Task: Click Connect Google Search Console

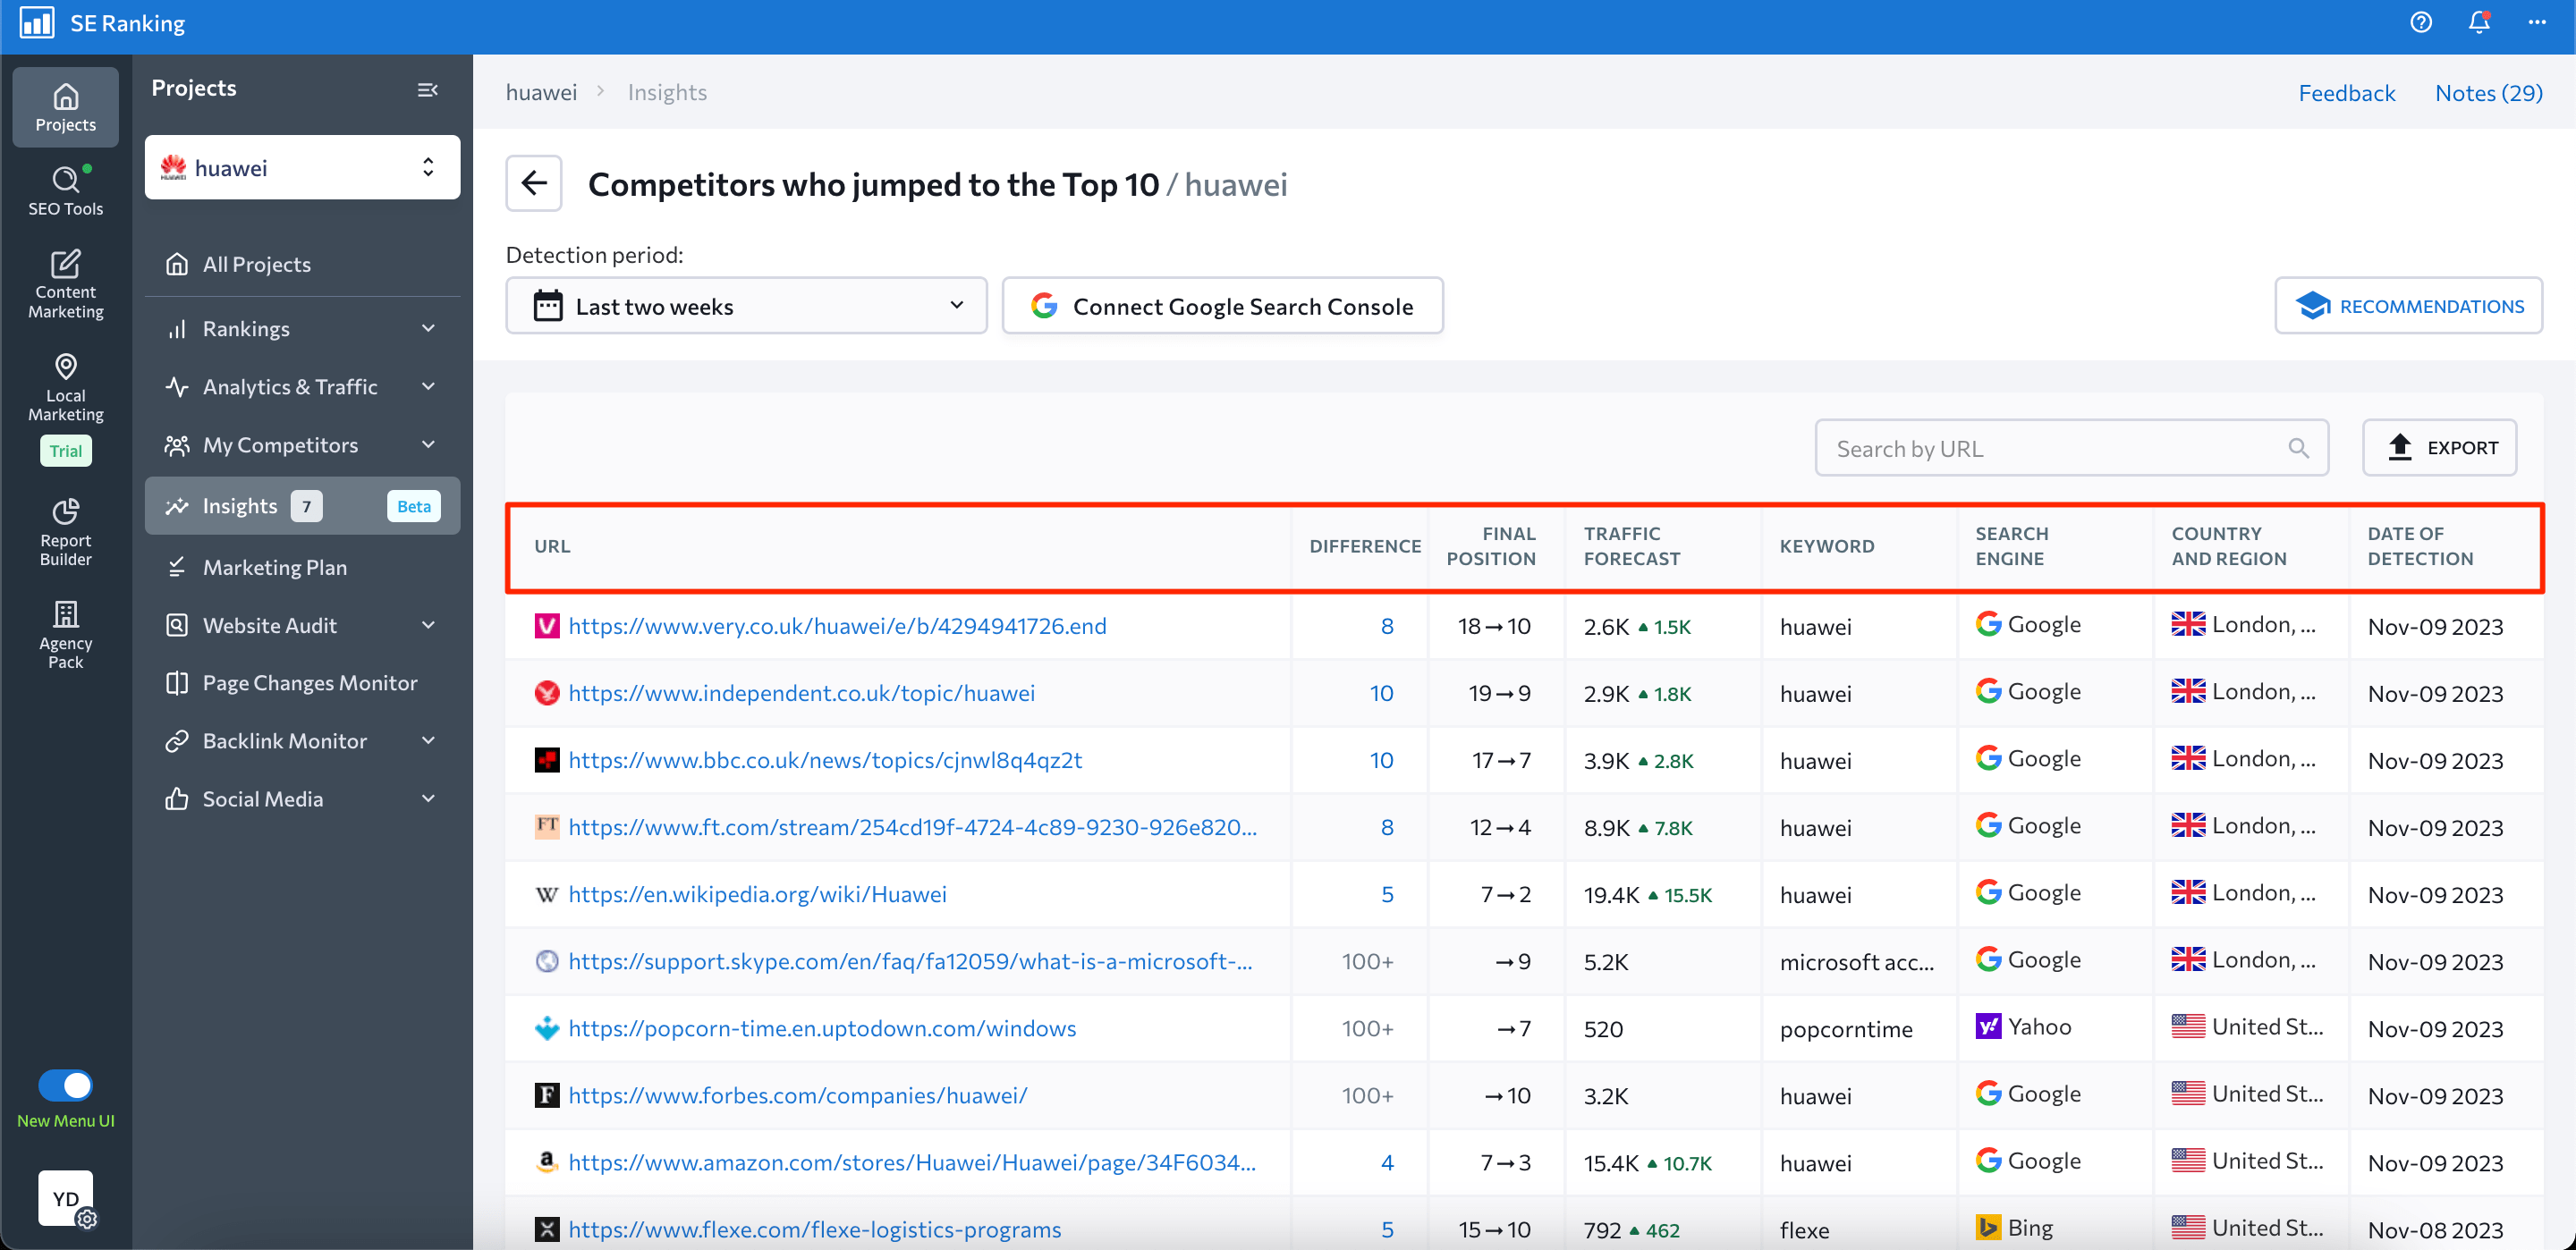Action: click(1222, 306)
